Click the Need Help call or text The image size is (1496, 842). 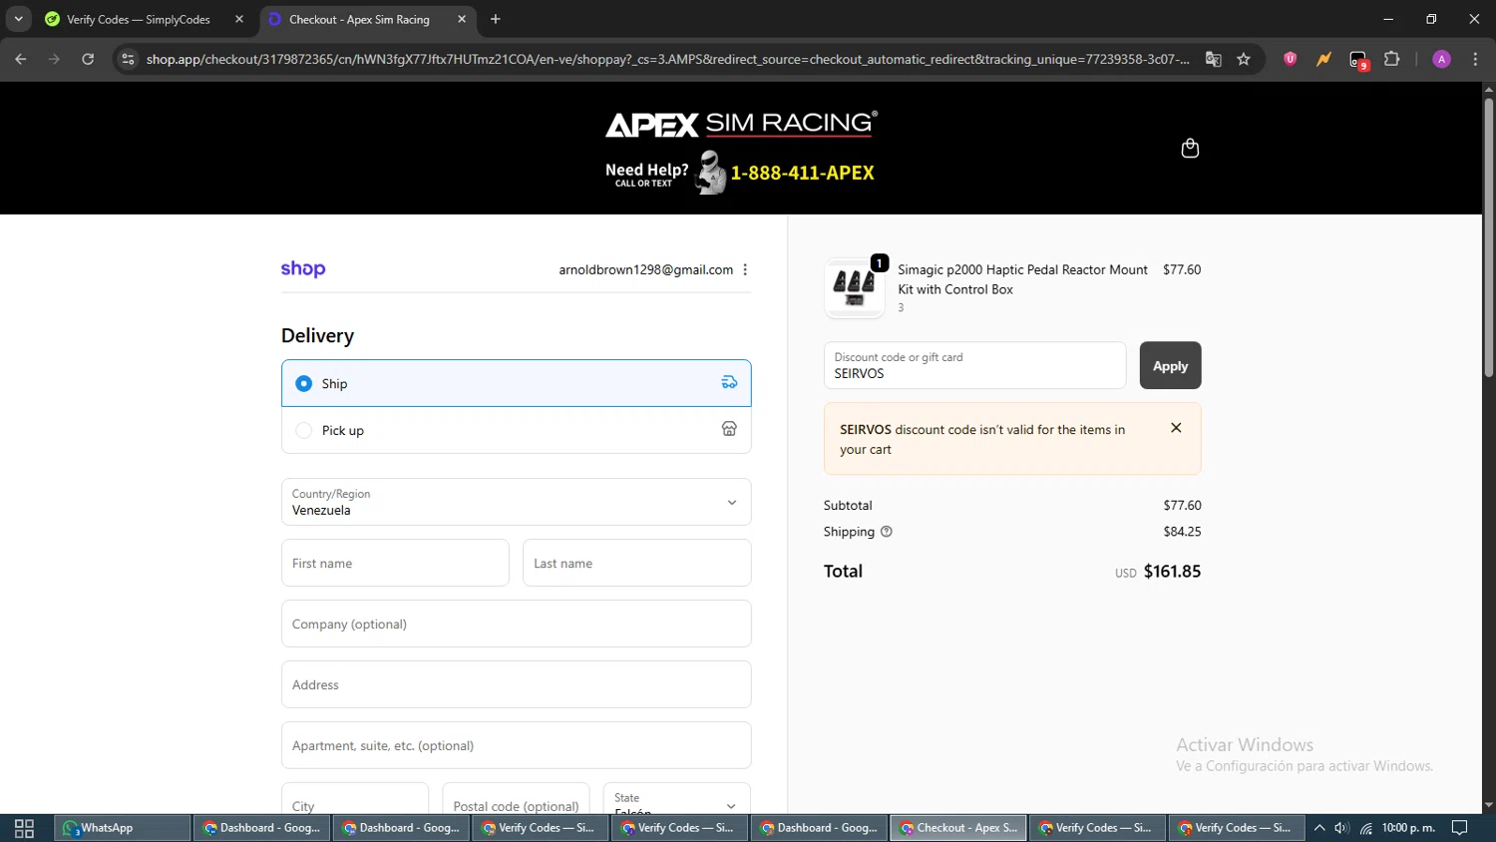[646, 175]
